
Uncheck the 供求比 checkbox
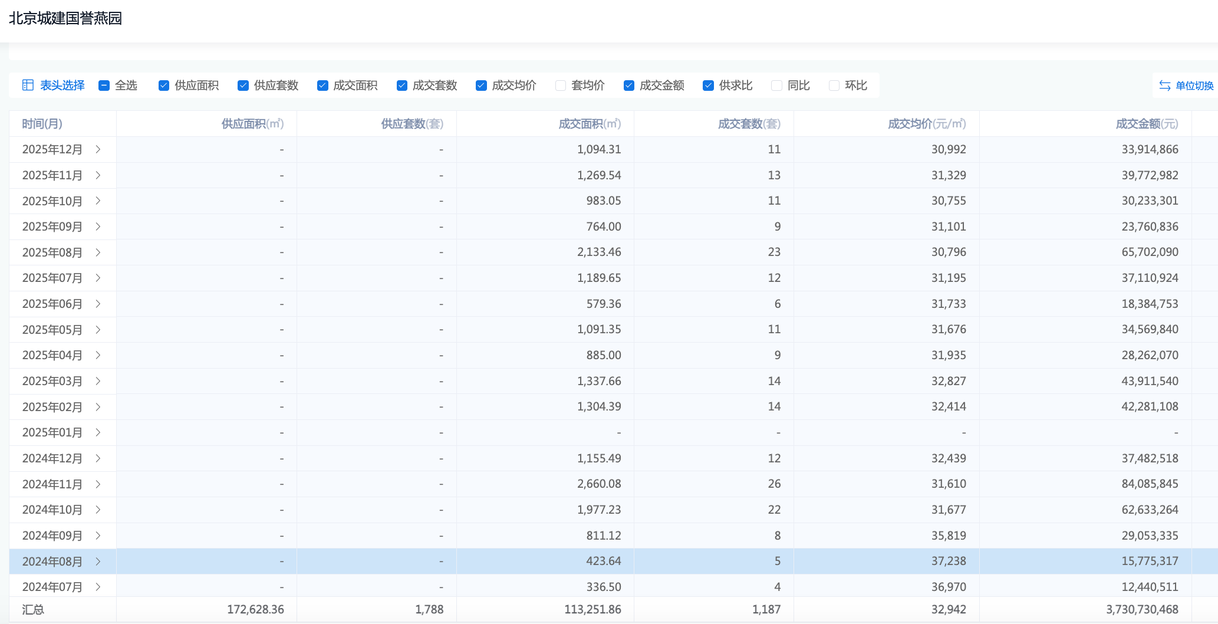pyautogui.click(x=708, y=86)
